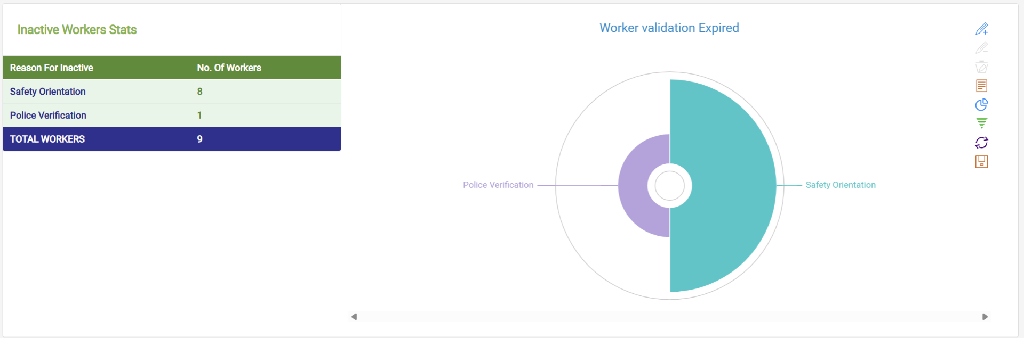
Task: Click the Reason For Inactive column header
Action: (52, 68)
